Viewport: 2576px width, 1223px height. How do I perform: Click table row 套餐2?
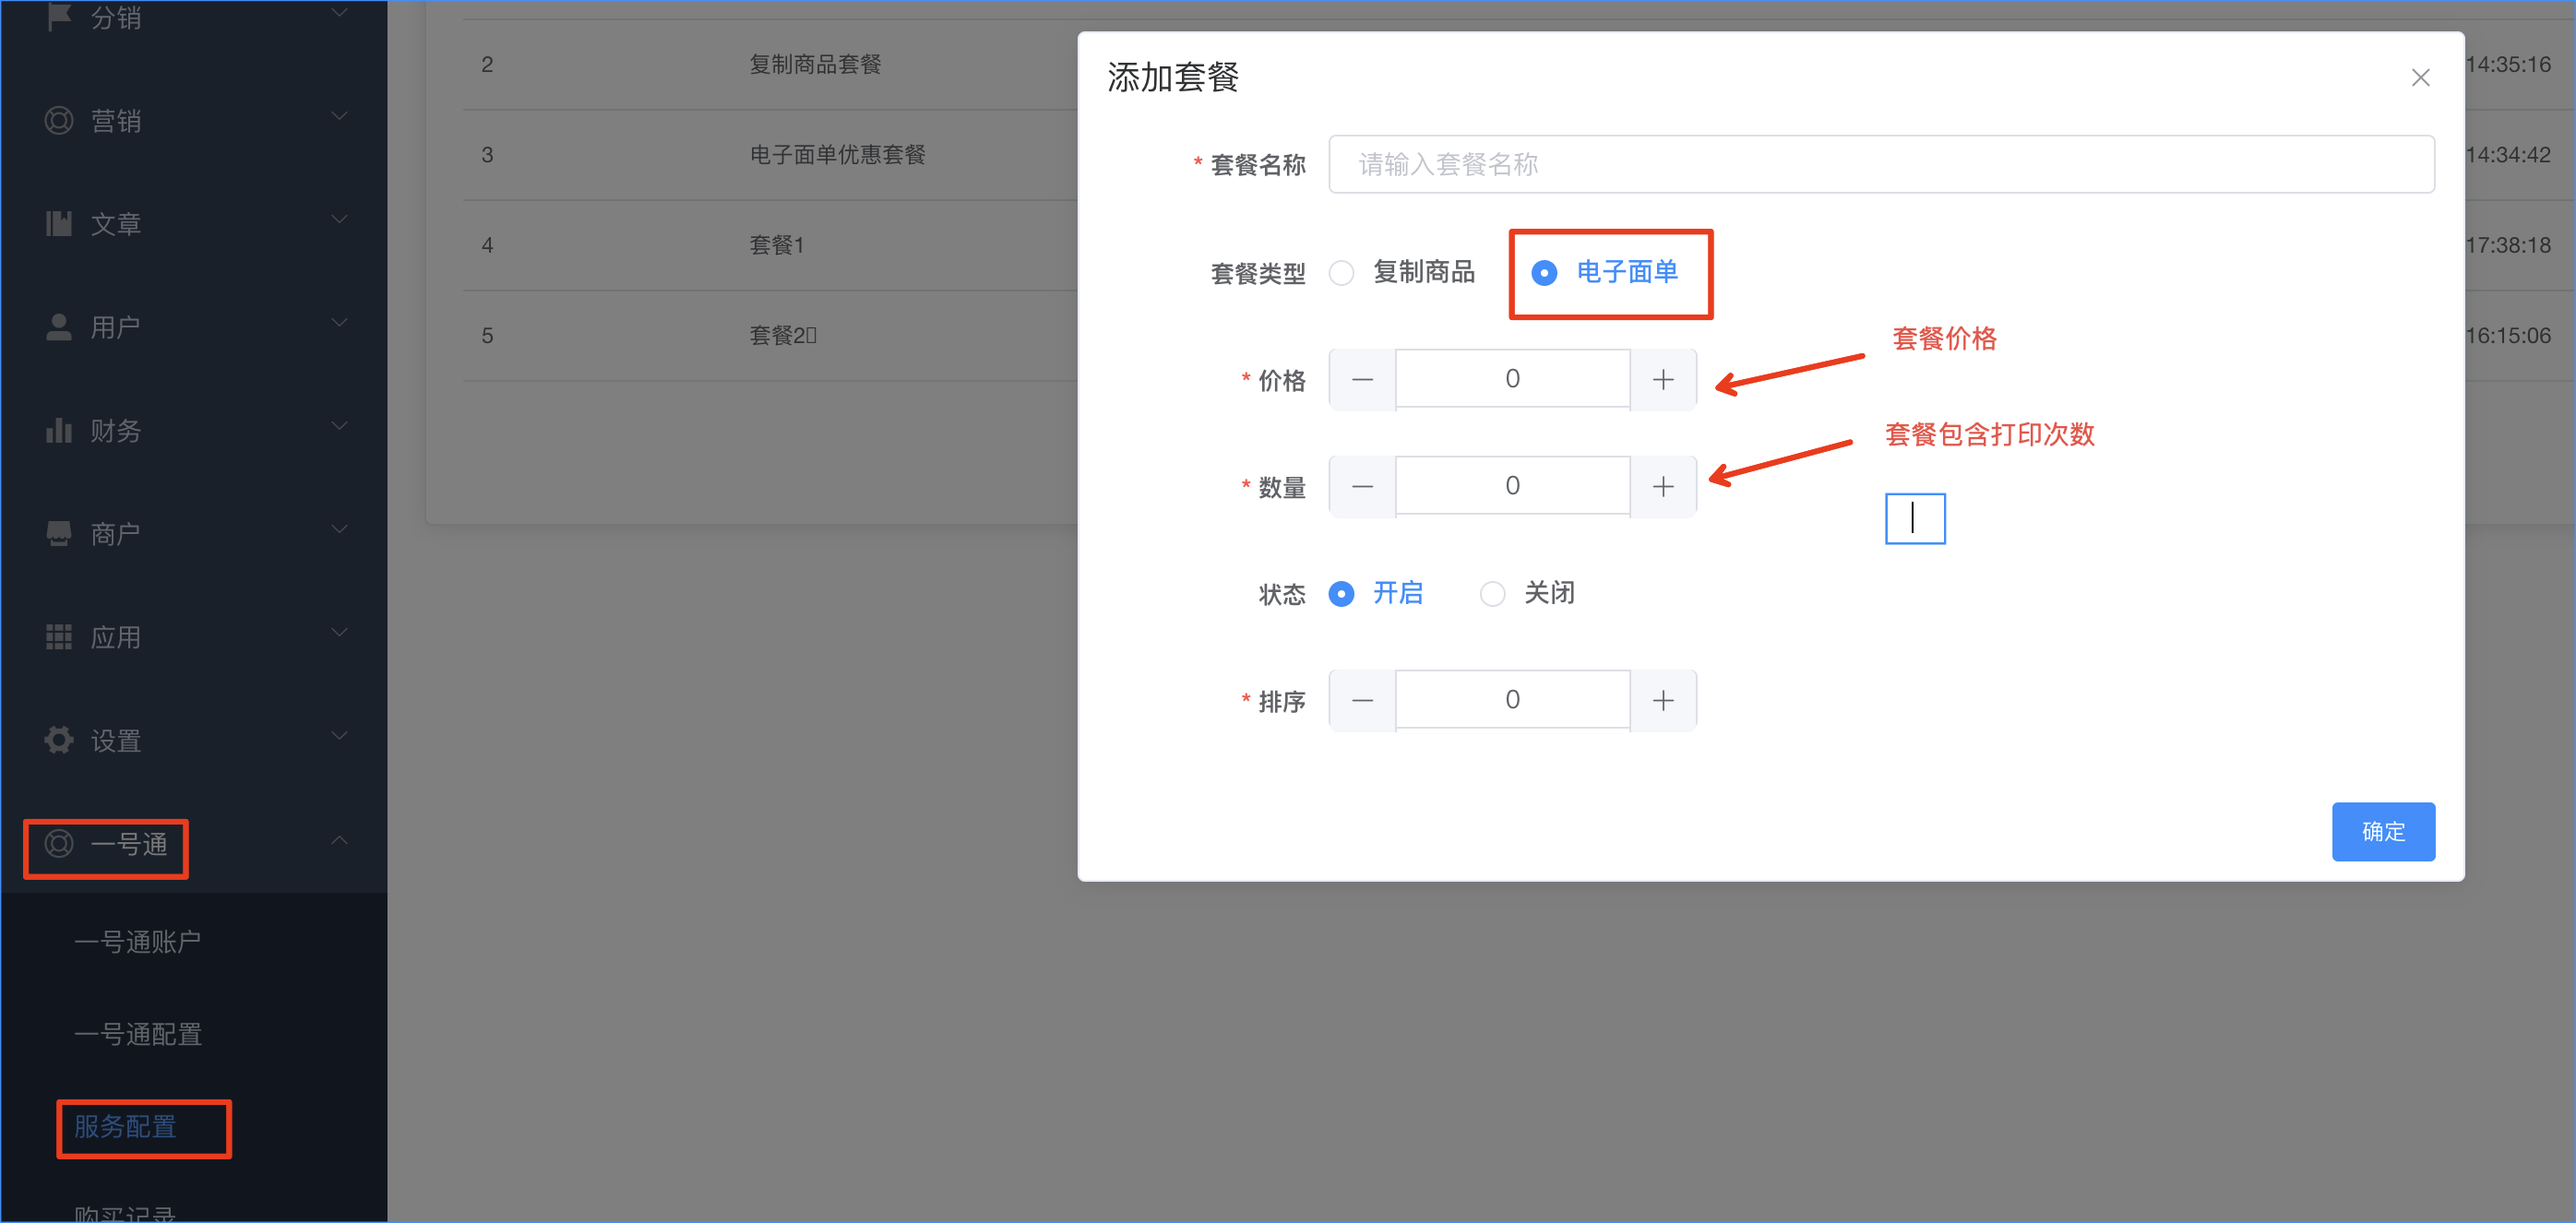pyautogui.click(x=783, y=336)
